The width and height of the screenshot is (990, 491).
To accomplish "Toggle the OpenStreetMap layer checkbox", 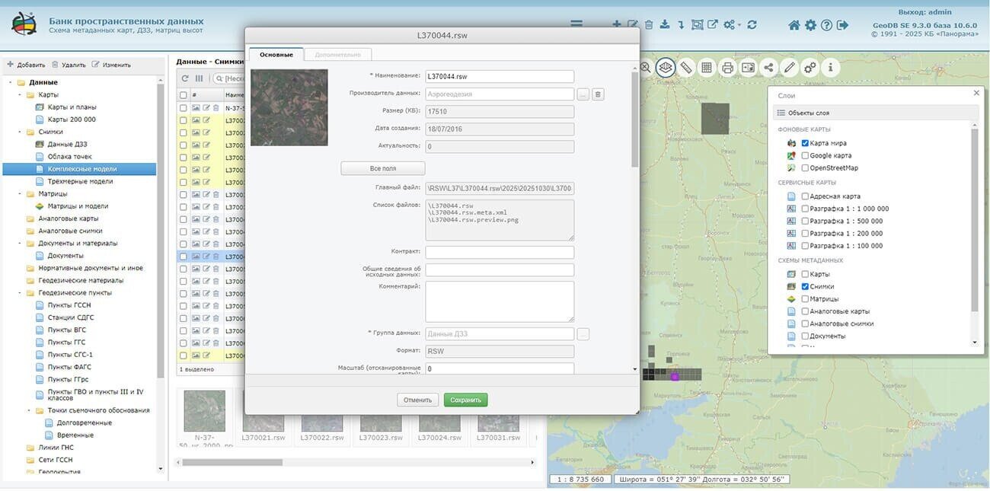I will pyautogui.click(x=805, y=167).
